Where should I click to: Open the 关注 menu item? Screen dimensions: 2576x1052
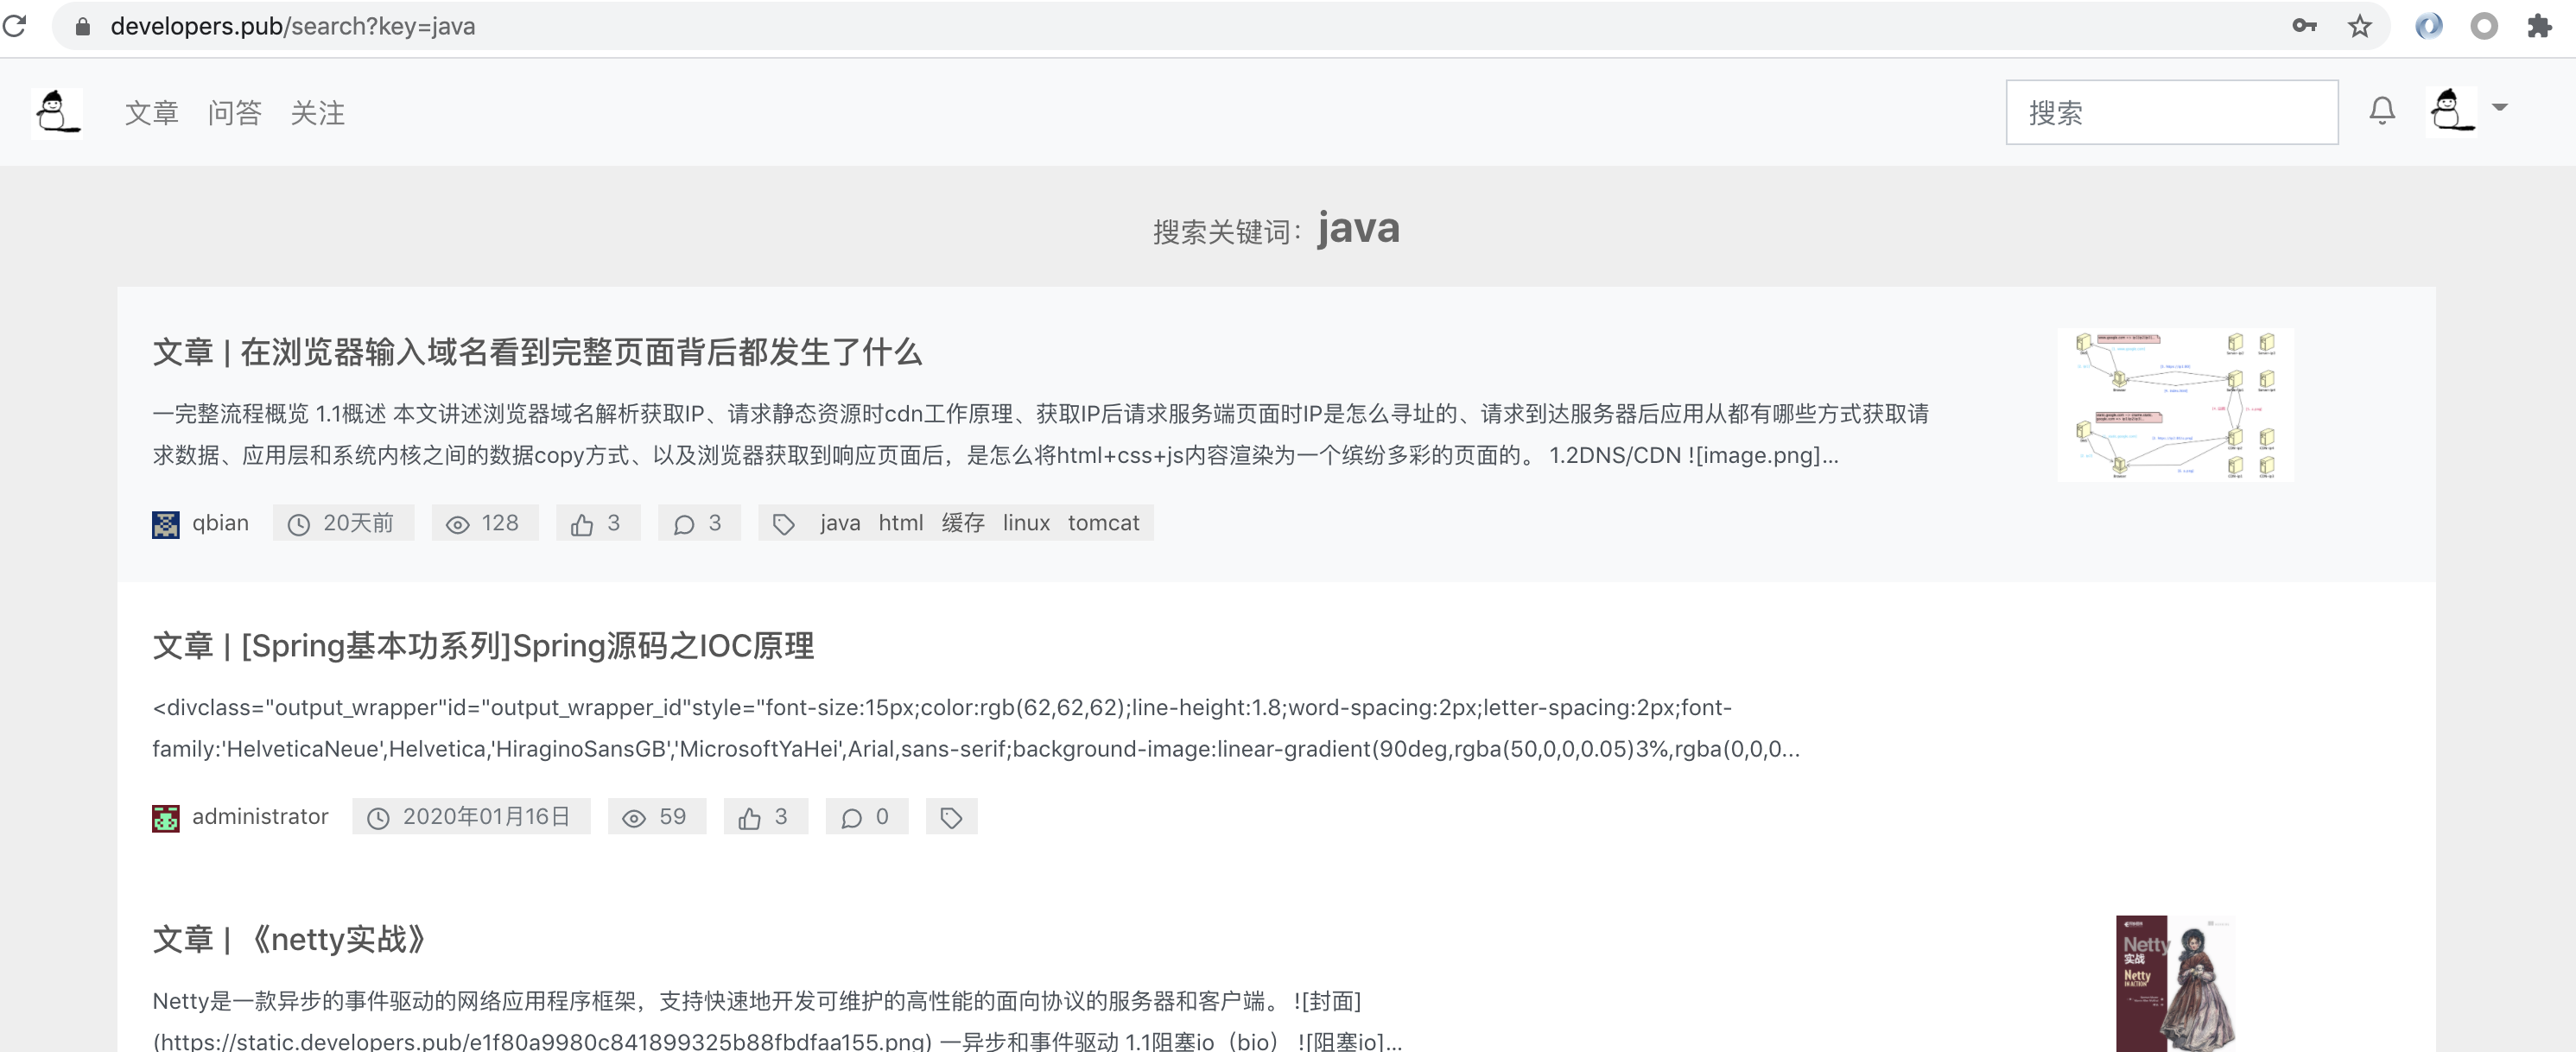[317, 113]
